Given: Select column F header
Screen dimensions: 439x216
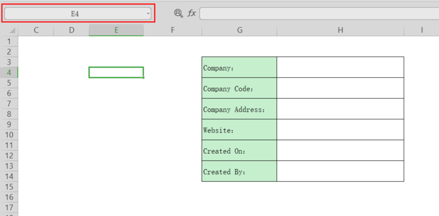Looking at the screenshot, I should (x=172, y=30).
